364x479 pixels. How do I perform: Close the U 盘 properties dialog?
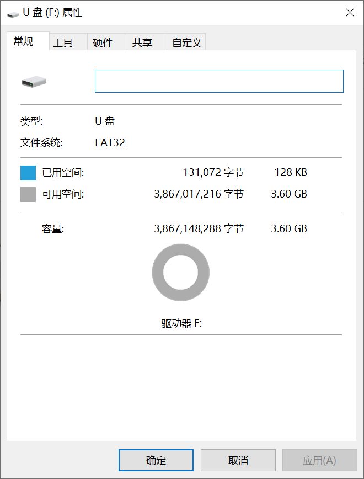[x=350, y=13]
